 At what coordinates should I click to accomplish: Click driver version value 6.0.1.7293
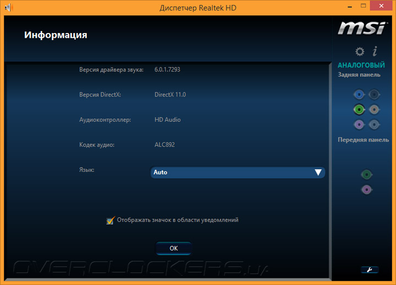tap(167, 70)
